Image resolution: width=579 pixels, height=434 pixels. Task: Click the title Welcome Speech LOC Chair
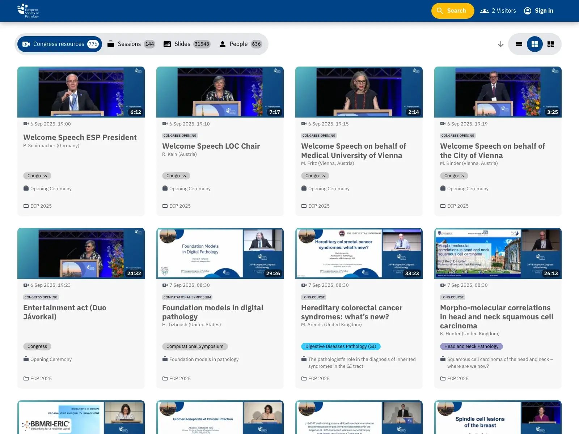click(x=211, y=146)
